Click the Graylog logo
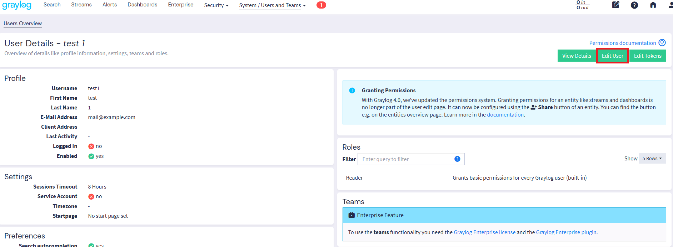 17,5
